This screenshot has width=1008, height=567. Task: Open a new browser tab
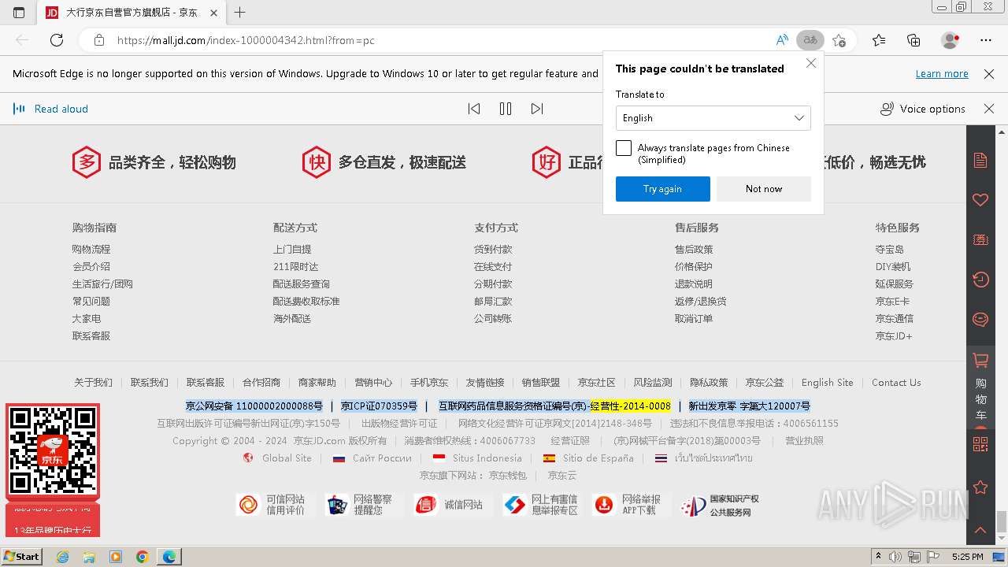(x=240, y=13)
